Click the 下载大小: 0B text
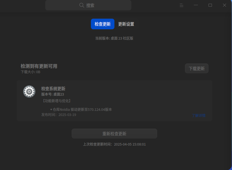This screenshot has height=170, width=232. pos(30,72)
